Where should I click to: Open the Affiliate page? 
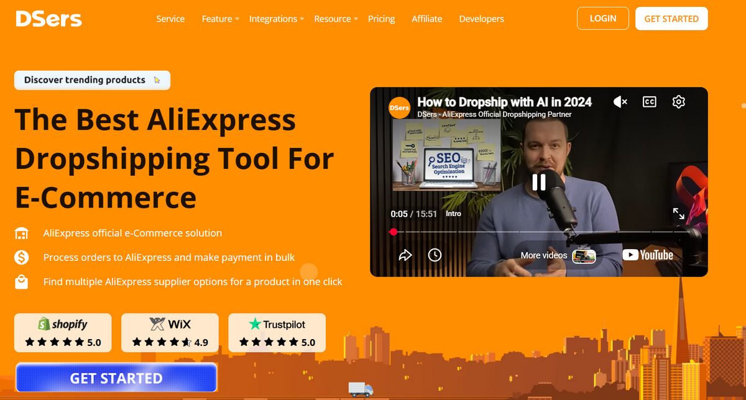point(427,19)
